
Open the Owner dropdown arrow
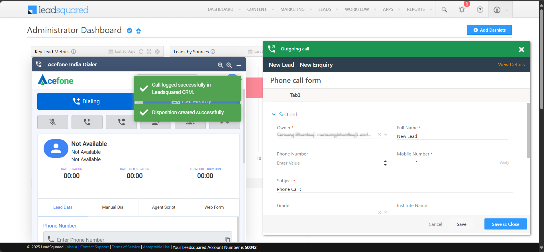[386, 134]
